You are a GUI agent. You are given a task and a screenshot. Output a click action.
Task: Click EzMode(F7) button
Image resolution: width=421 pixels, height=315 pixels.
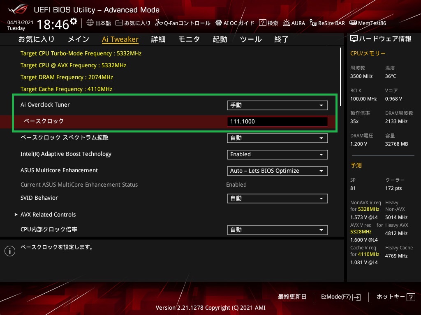pos(341,297)
